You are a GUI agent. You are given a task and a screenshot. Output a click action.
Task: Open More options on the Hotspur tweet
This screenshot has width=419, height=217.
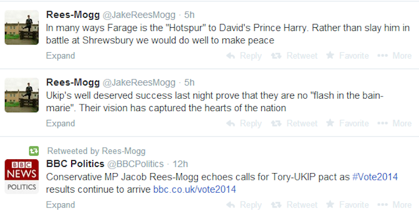coord(395,56)
